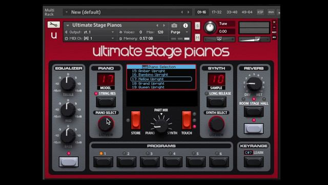Click the KSP script button in the rack header
Image resolution: width=328 pixels, height=185 pixels.
260,12
